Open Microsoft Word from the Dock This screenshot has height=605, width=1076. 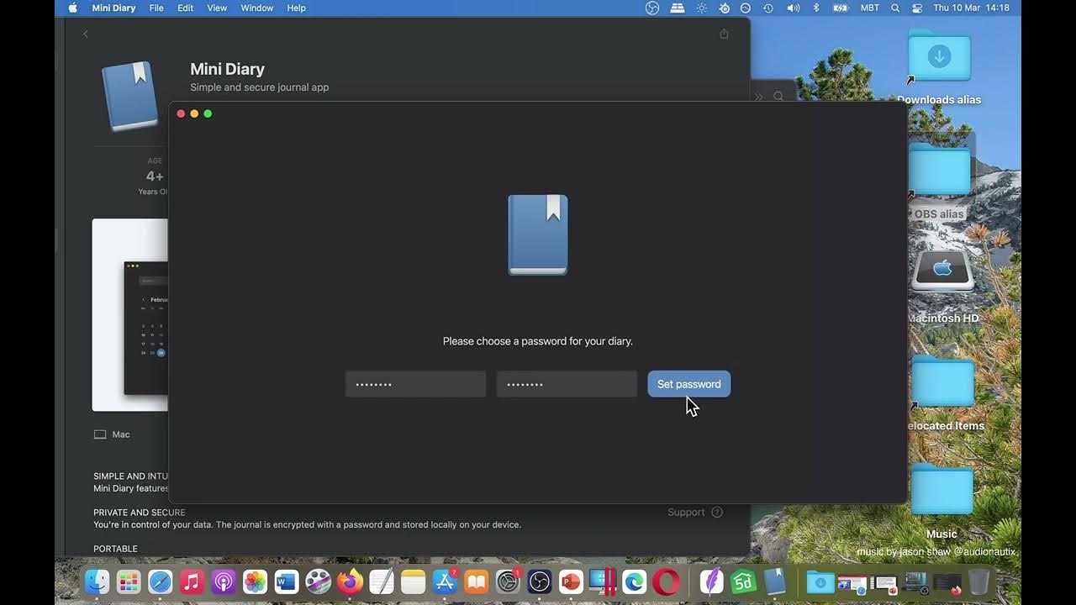287,581
